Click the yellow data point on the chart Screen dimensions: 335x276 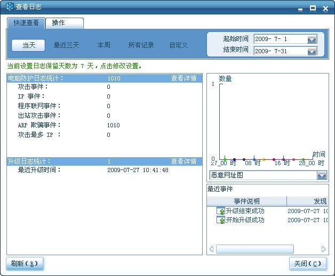pos(264,159)
